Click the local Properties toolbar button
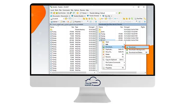Screen dimensions: 185x105 click(x=77, y=22)
